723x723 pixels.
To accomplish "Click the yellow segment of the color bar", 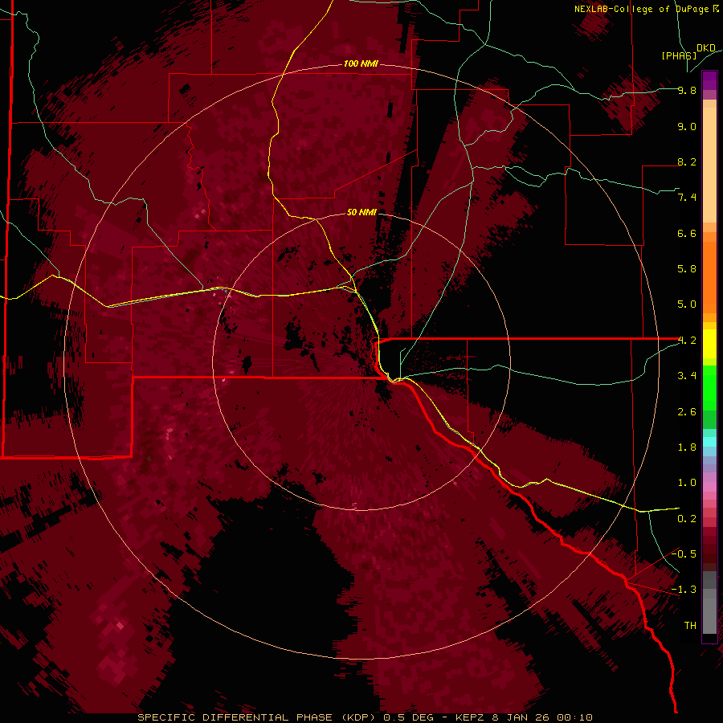I will pos(709,344).
